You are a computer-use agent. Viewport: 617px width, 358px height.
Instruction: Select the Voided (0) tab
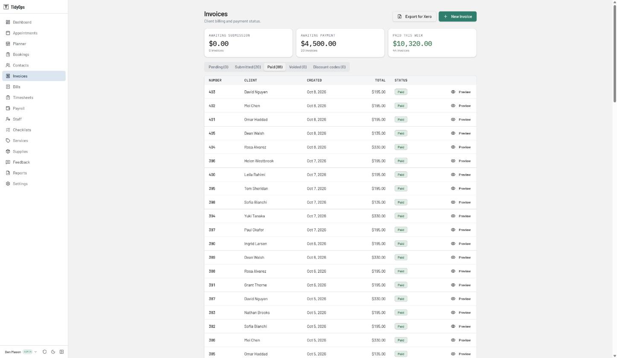coord(298,67)
